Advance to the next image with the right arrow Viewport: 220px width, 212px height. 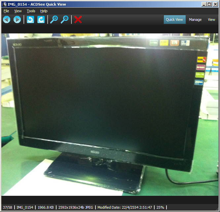click(17, 20)
